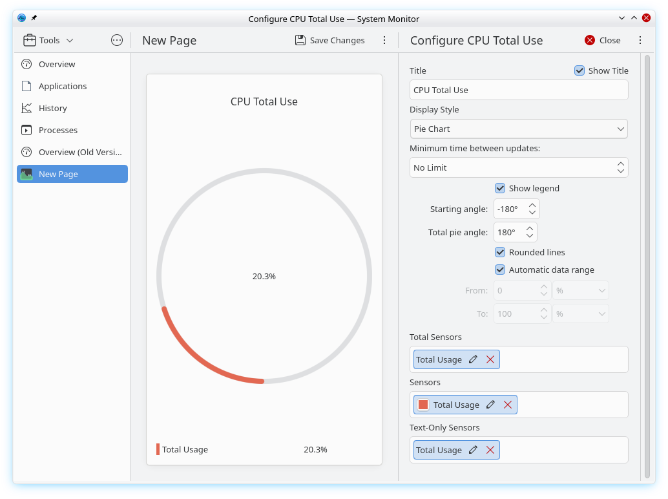Remove Total Usage from Total Sensors
Image resolution: width=668 pixels, height=499 pixels.
(x=490, y=359)
